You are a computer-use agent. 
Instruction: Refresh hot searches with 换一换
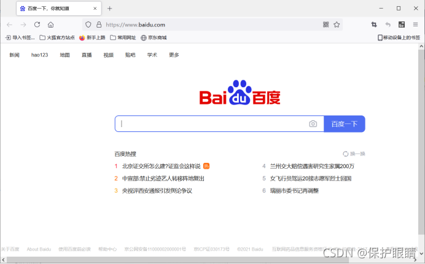[x=354, y=154]
